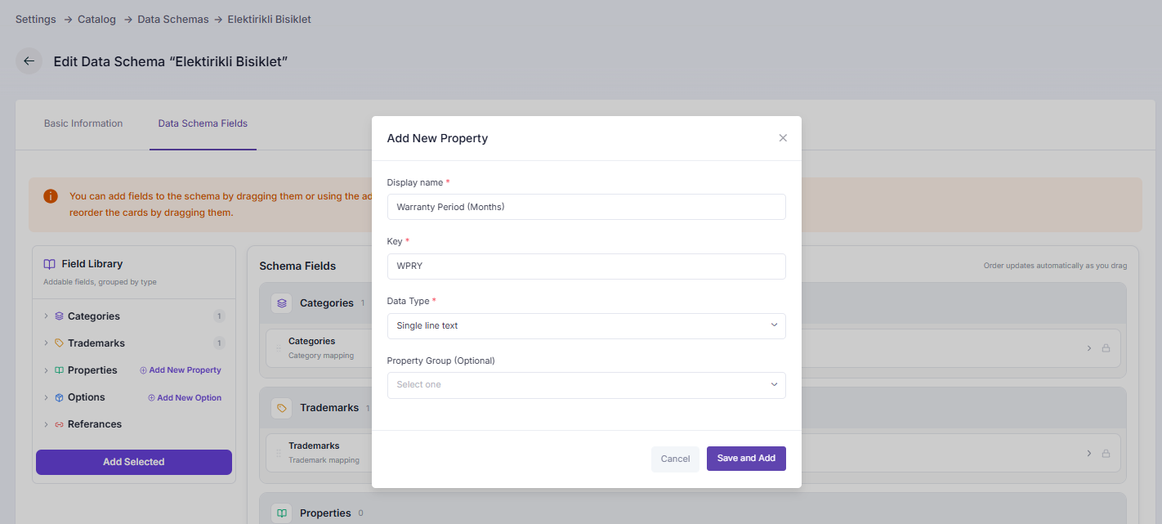Switch to the Basic Information tab
Viewport: 1162px width, 524px height.
click(83, 123)
